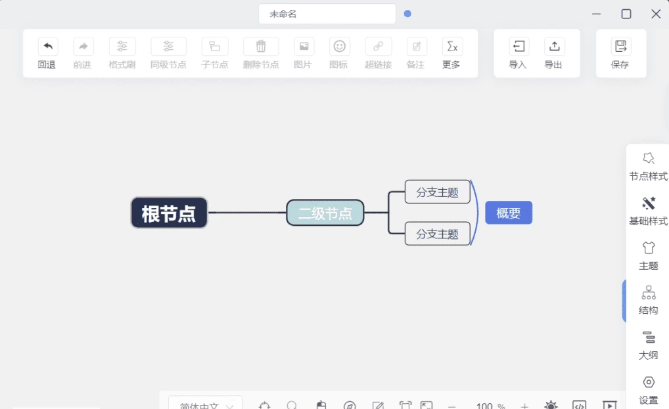Toggle the mouse mode icon in bottom bar
The height and width of the screenshot is (409, 669).
(321, 406)
